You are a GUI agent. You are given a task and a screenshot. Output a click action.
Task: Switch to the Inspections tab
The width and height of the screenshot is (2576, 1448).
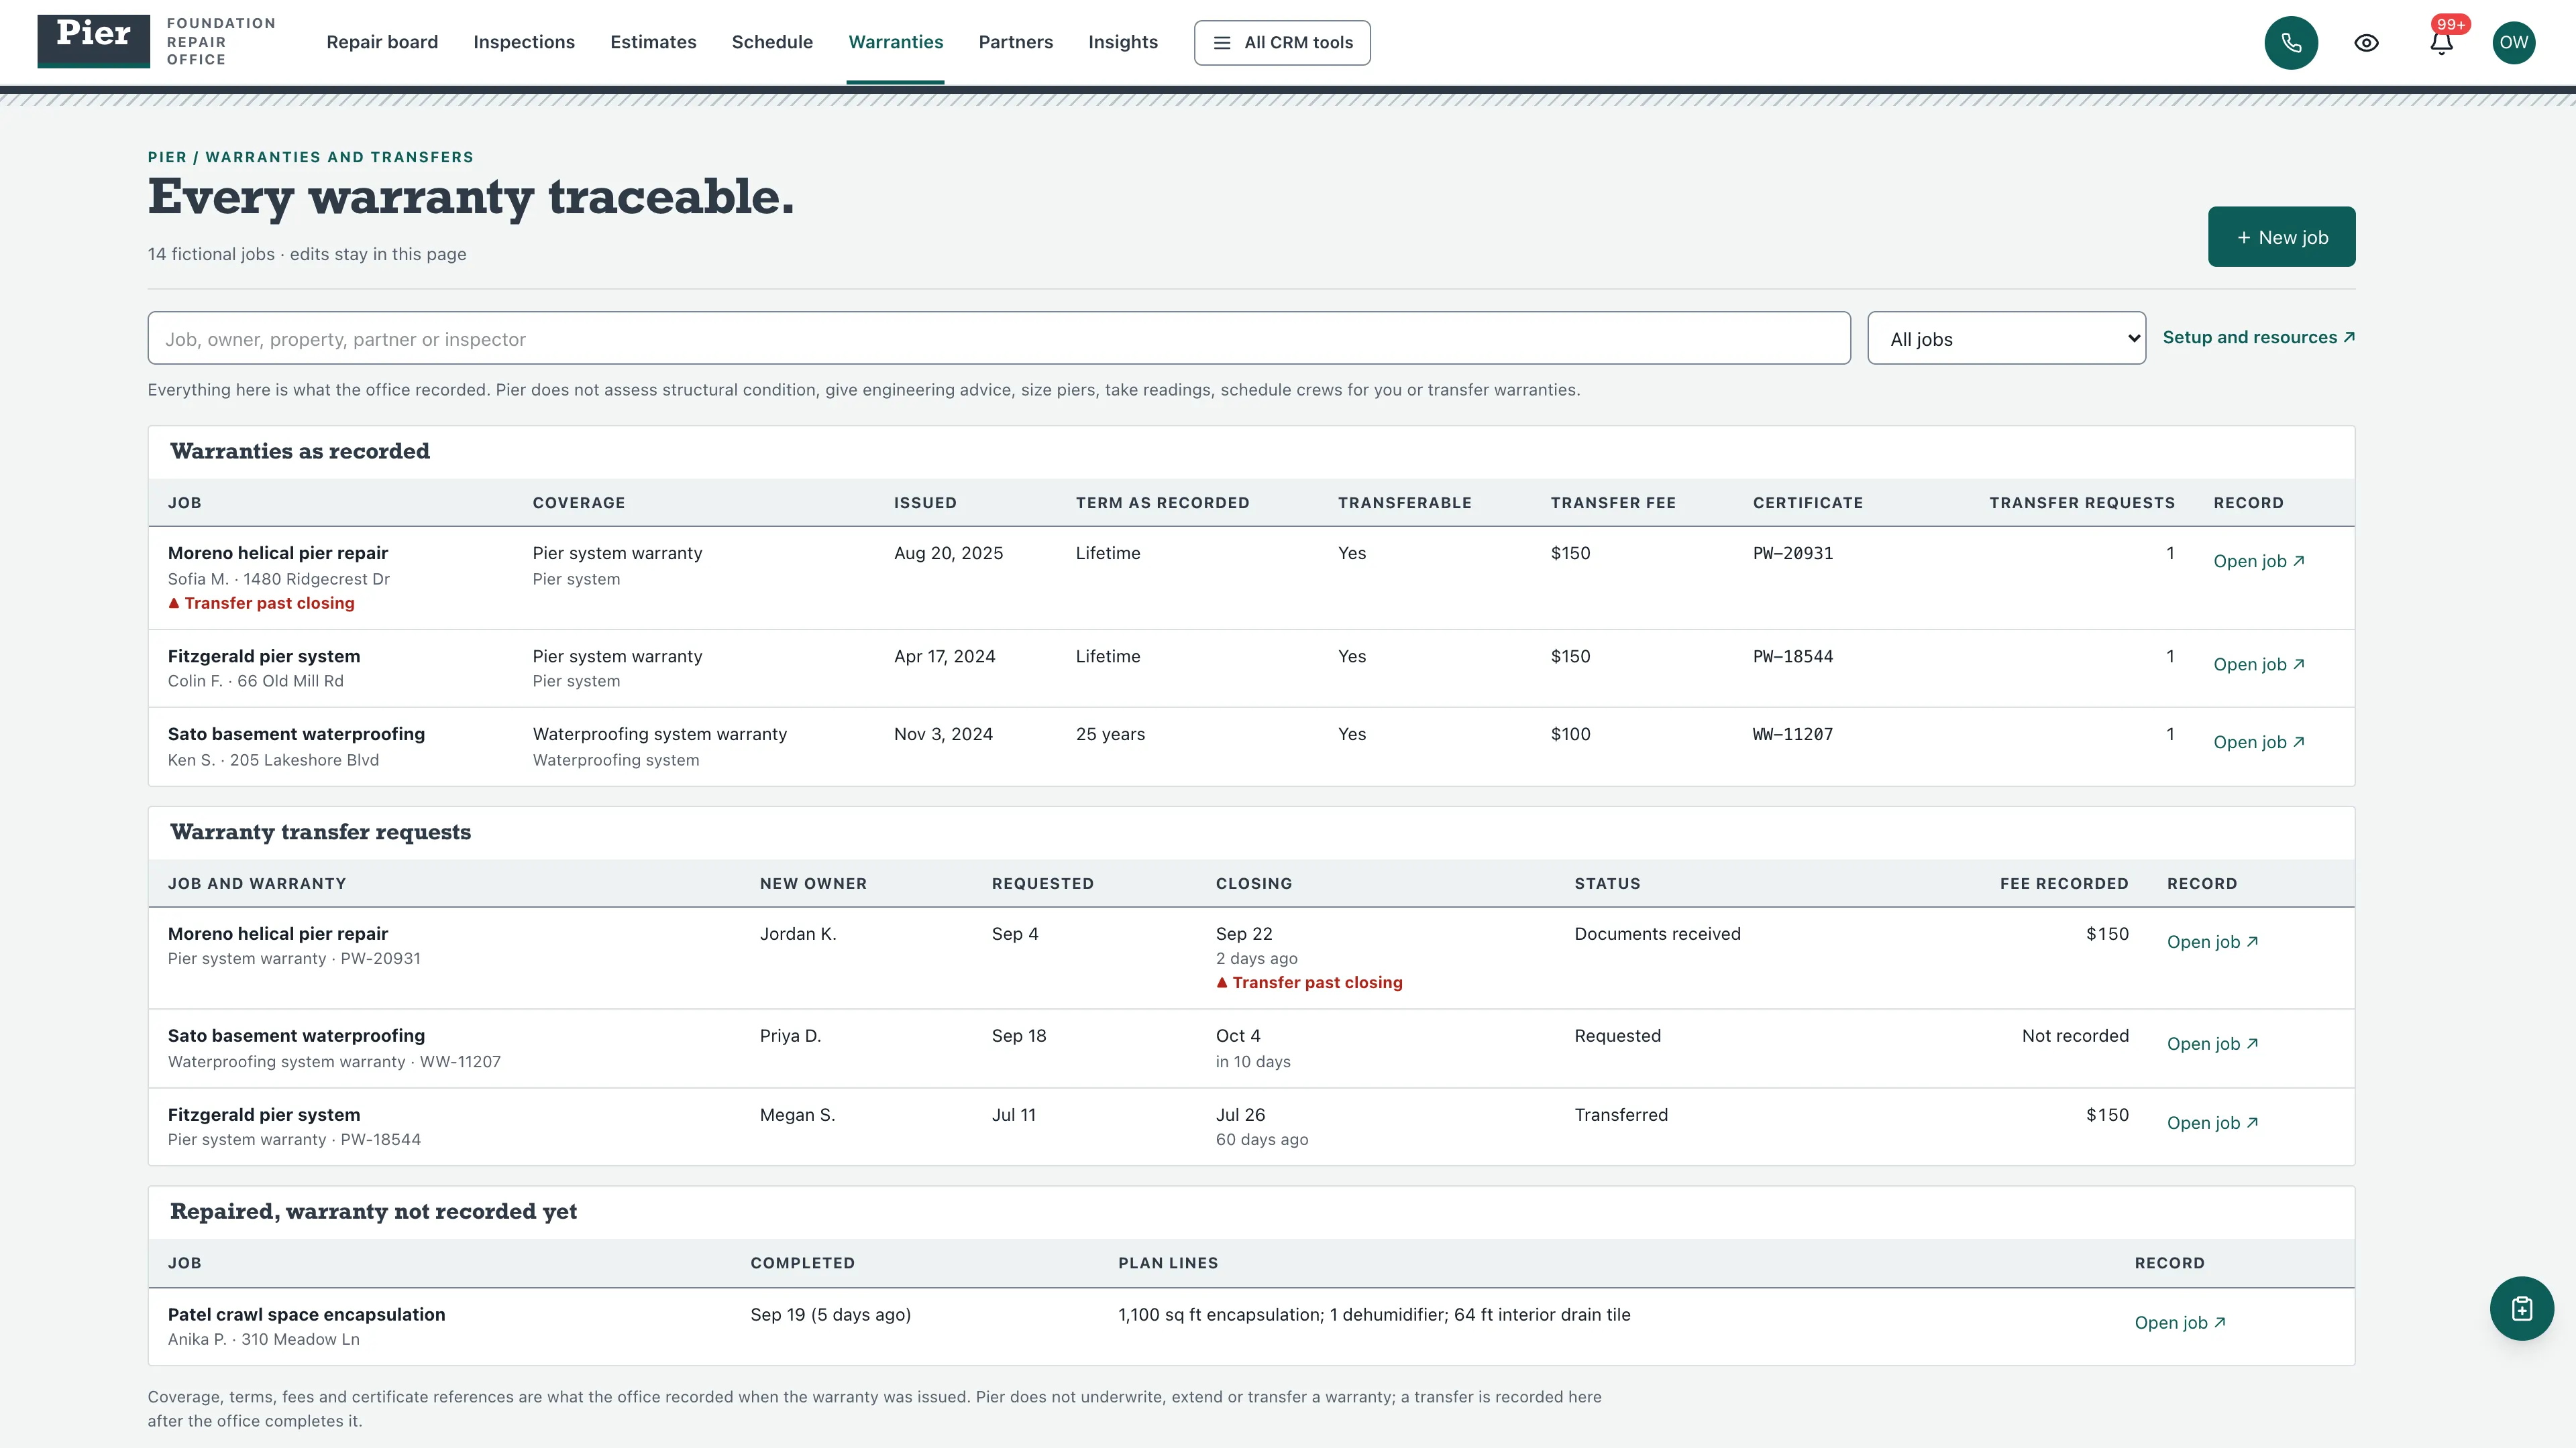click(524, 42)
